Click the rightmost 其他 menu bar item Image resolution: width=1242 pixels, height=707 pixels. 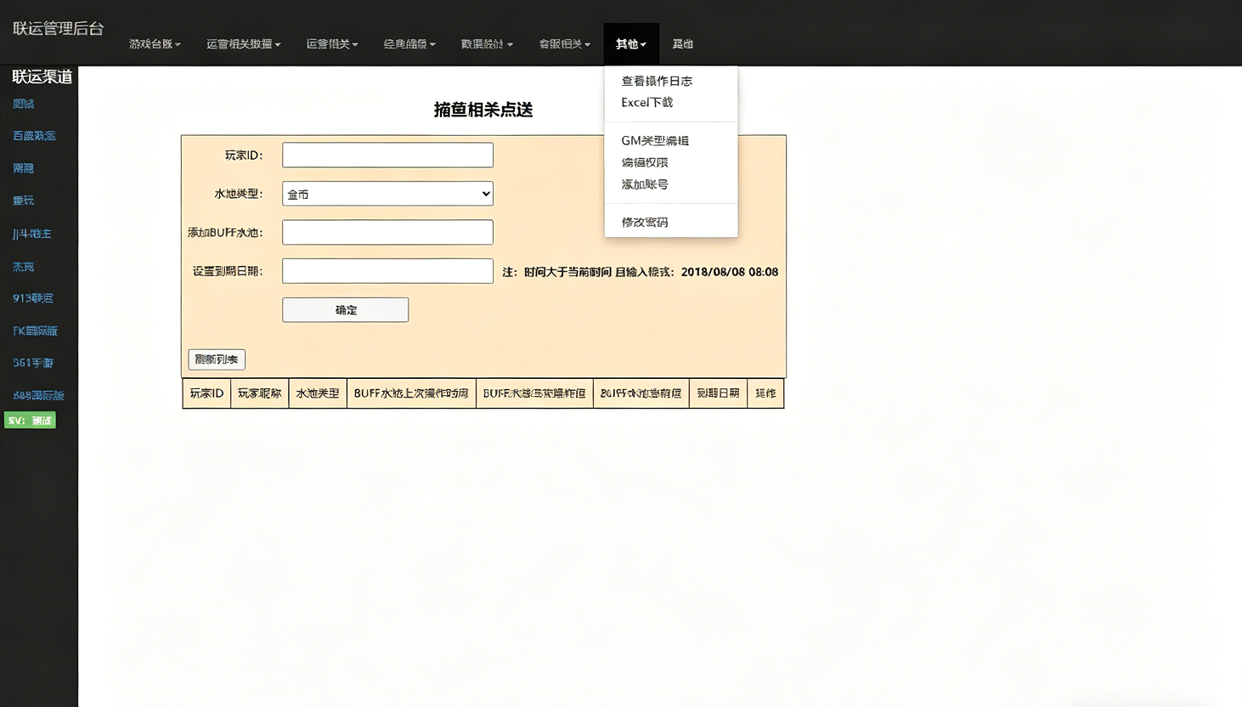pos(682,43)
